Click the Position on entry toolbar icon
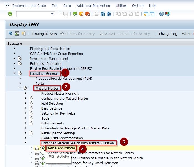This screenshot has height=167, width=194. point(17,33)
